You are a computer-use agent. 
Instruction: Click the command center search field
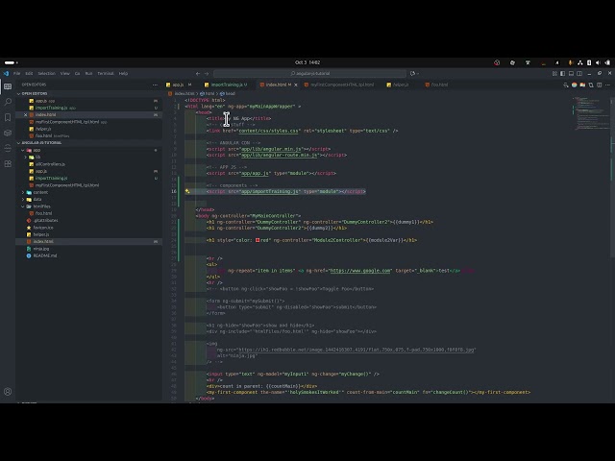(x=309, y=73)
